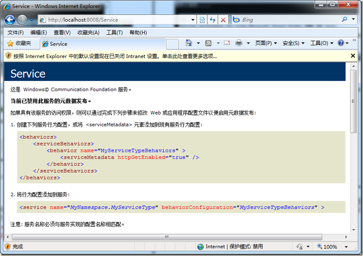Toggle Compatibility View icon
Screen dimensions: 363x256
pyautogui.click(x=202, y=20)
